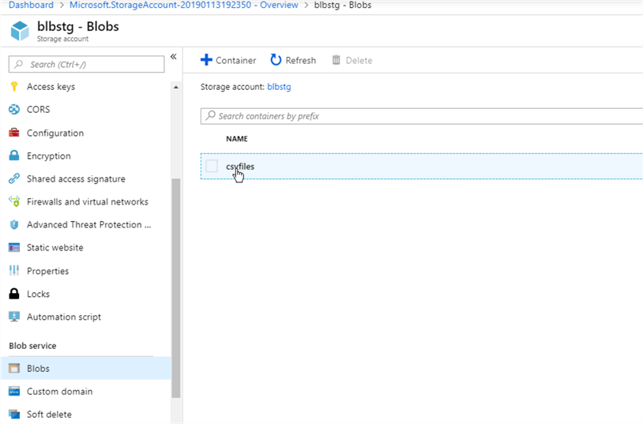Screen dimensions: 643x424
Task: Click the Delete button label
Action: [x=359, y=60]
